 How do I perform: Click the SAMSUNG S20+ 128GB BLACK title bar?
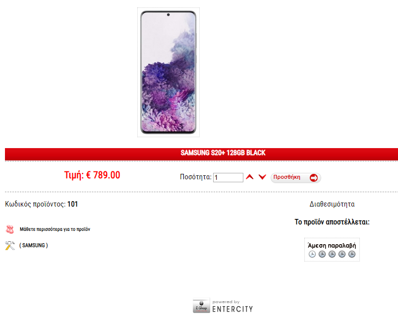tap(202, 153)
